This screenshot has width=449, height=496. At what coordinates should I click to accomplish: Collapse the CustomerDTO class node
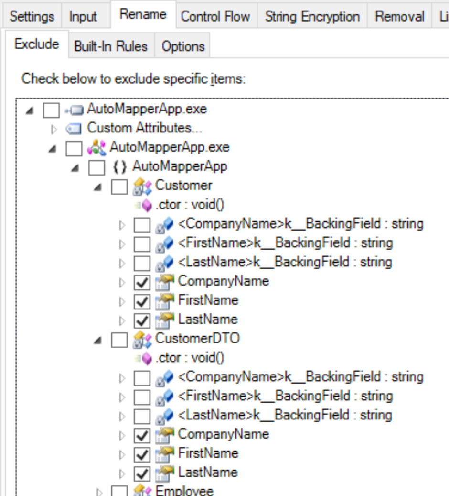pyautogui.click(x=98, y=341)
